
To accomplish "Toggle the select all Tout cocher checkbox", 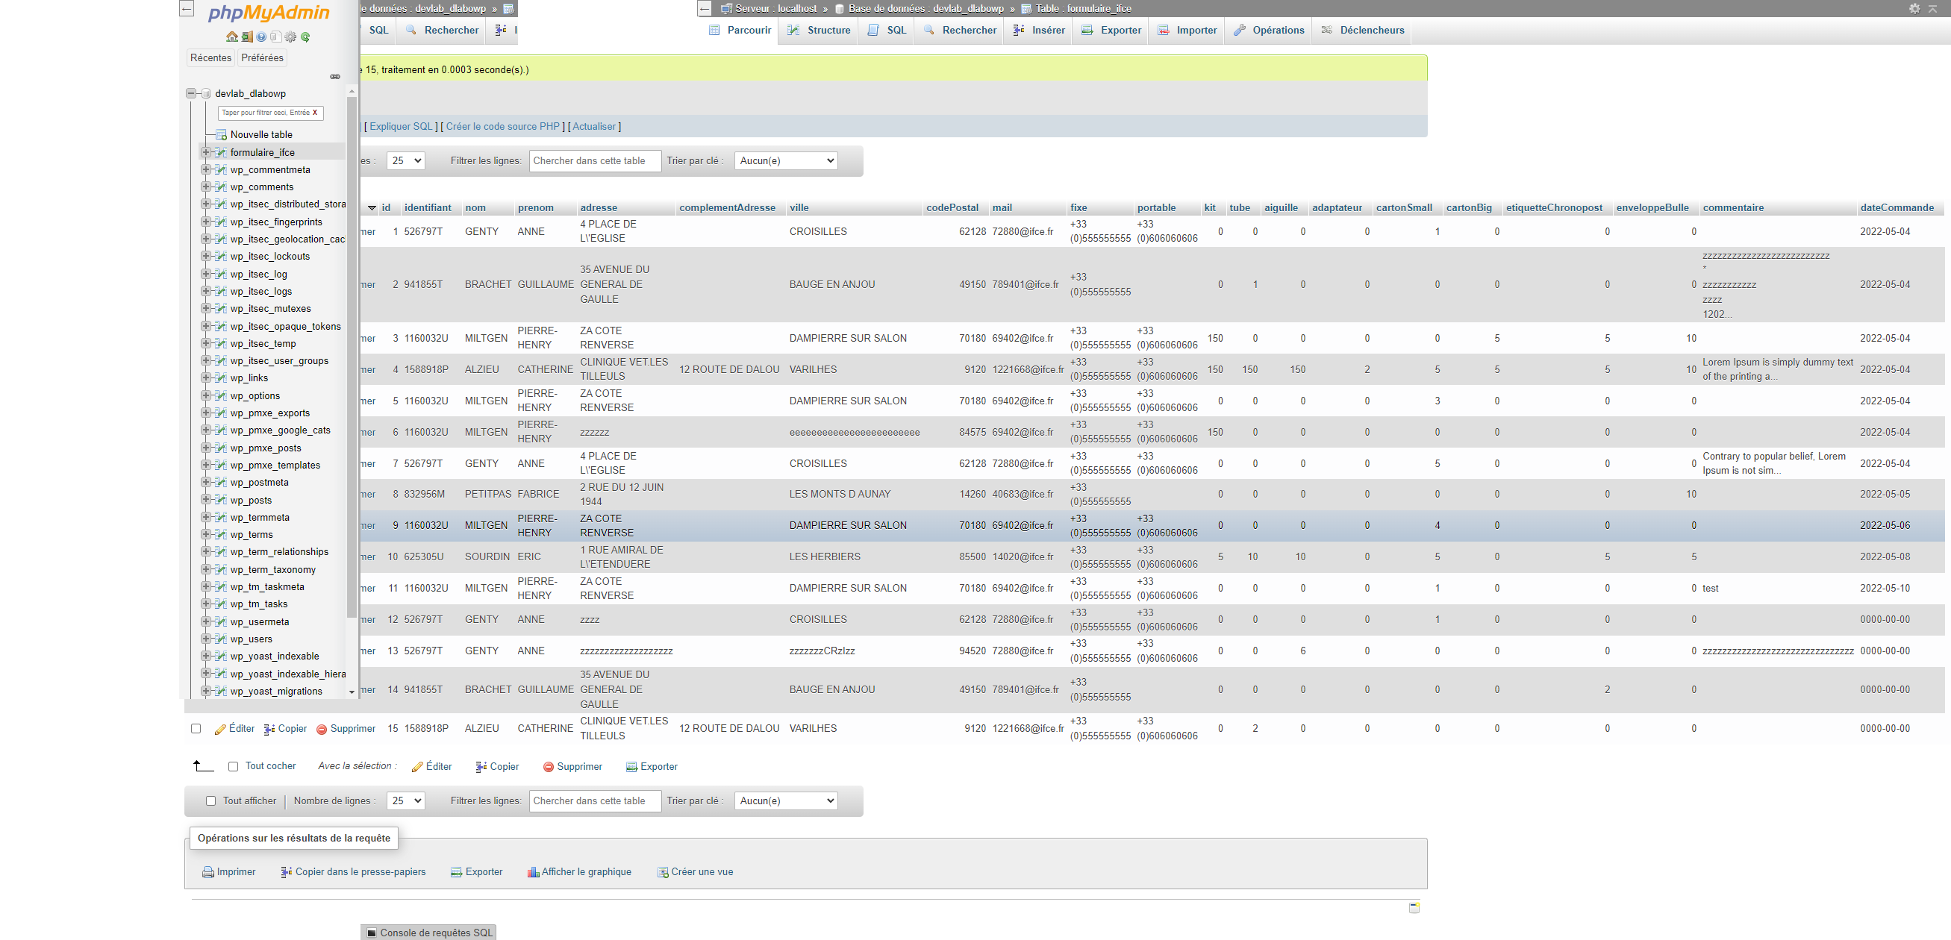I will click(x=234, y=766).
